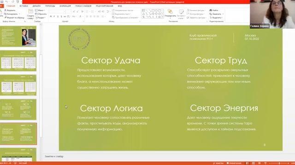Toggle align text right
This screenshot has width=295, height=165.
94,16
